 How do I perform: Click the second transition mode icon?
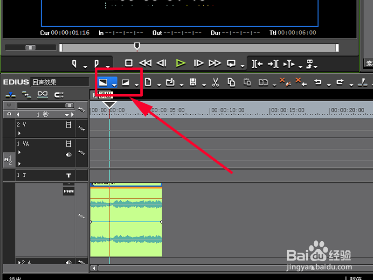[125, 83]
